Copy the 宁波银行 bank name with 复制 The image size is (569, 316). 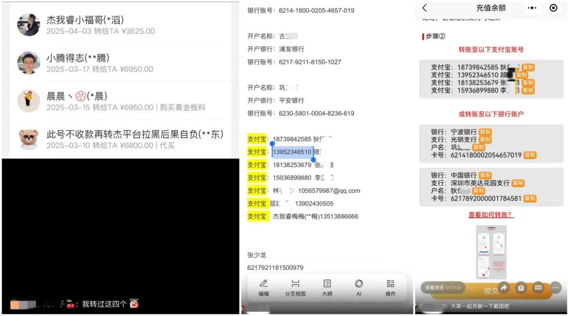485,132
